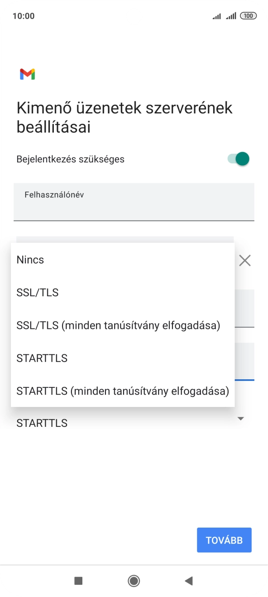Tap the Home circle navigation icon
This screenshot has height=597, width=268.
(134, 581)
